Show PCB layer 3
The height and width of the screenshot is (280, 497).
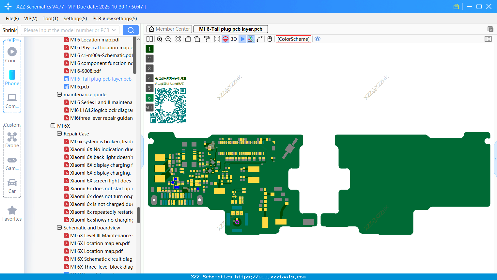149,69
